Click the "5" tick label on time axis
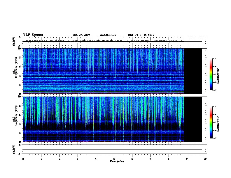The image size is (231, 178). 114,159
